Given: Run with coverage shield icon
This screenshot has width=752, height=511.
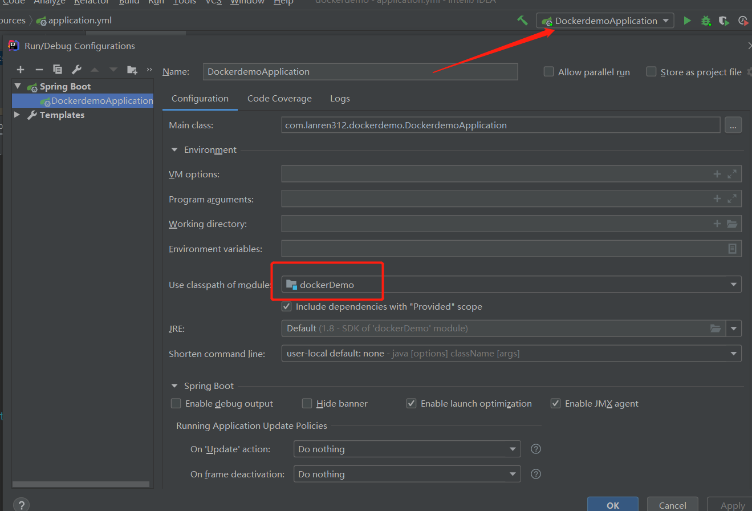Looking at the screenshot, I should (x=724, y=21).
